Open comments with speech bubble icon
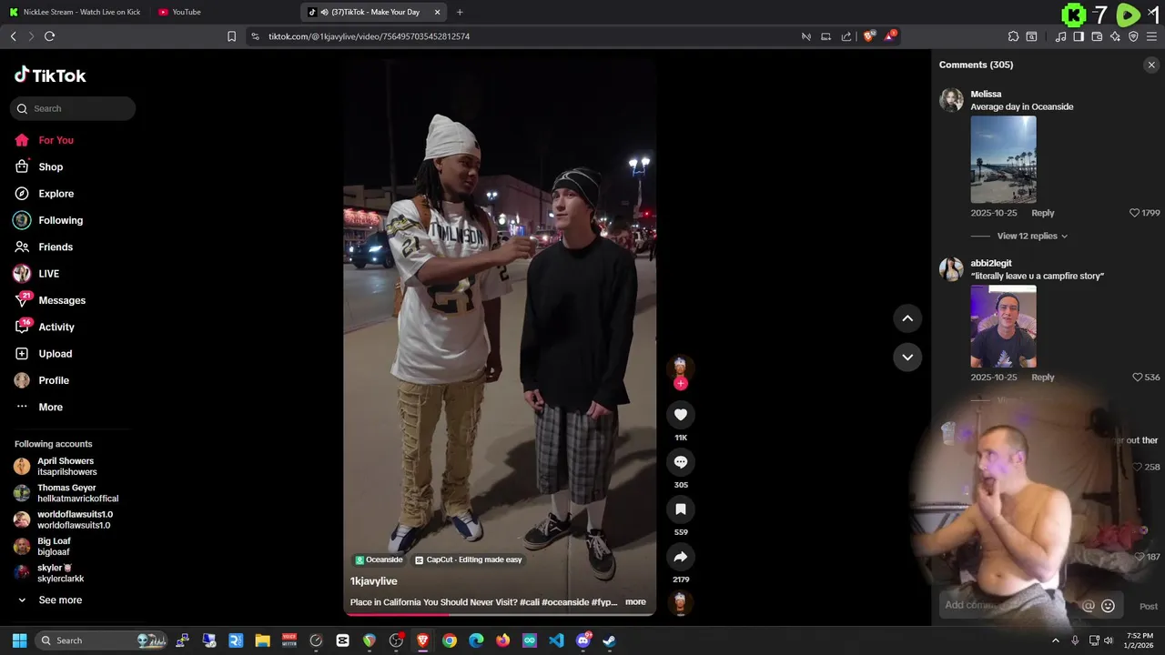The image size is (1165, 655). pyautogui.click(x=680, y=462)
